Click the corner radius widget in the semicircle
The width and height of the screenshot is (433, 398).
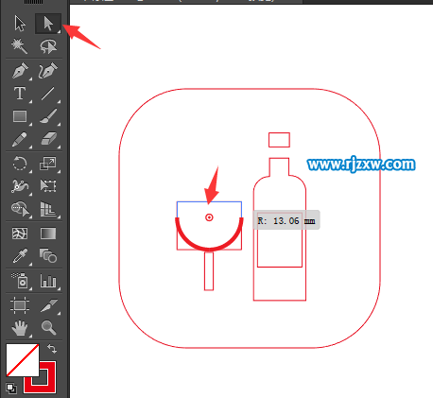209,217
